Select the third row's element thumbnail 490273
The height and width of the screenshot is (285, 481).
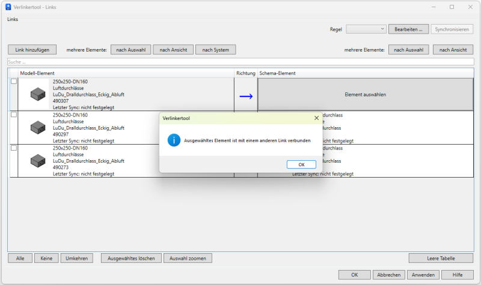[38, 161]
